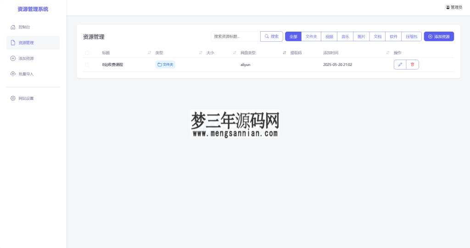470x248 pixels.
Task: Select the 文件夹 filter tab
Action: (311, 36)
